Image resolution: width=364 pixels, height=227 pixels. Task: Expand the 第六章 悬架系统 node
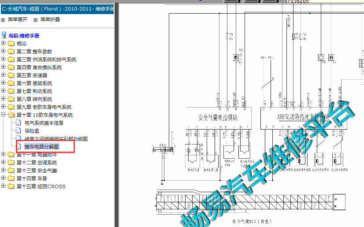click(x=3, y=82)
